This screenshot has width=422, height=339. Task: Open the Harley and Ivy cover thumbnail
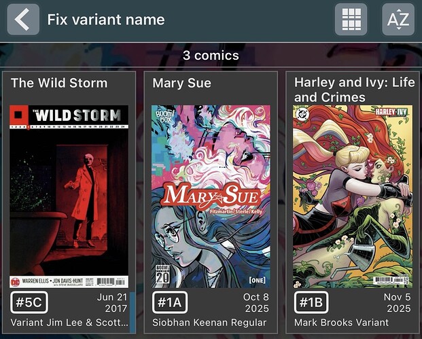click(353, 196)
